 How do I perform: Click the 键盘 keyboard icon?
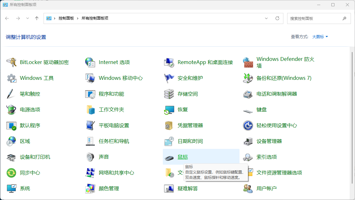coord(248,110)
